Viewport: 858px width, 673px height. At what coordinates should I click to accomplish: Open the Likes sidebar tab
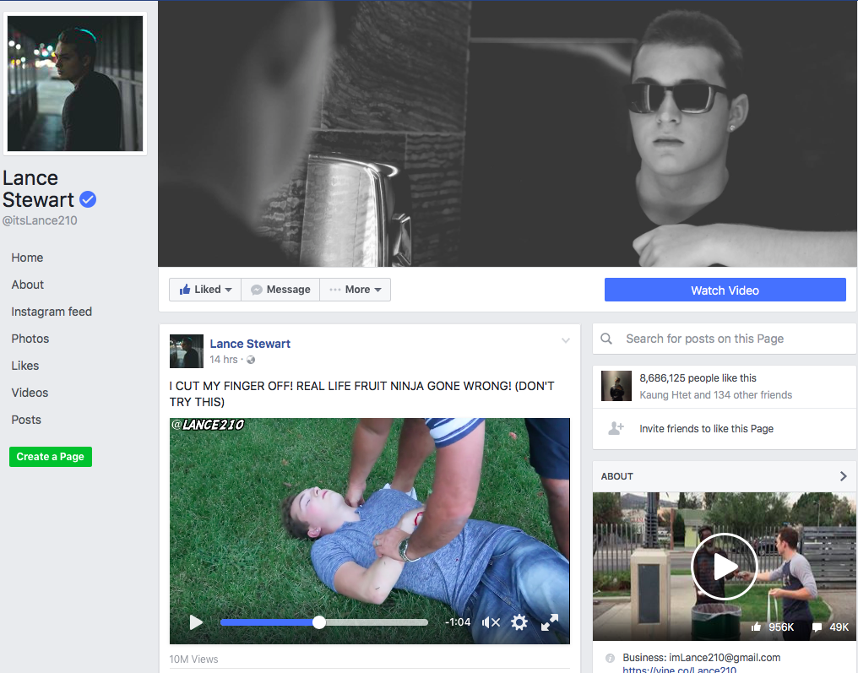click(x=25, y=366)
